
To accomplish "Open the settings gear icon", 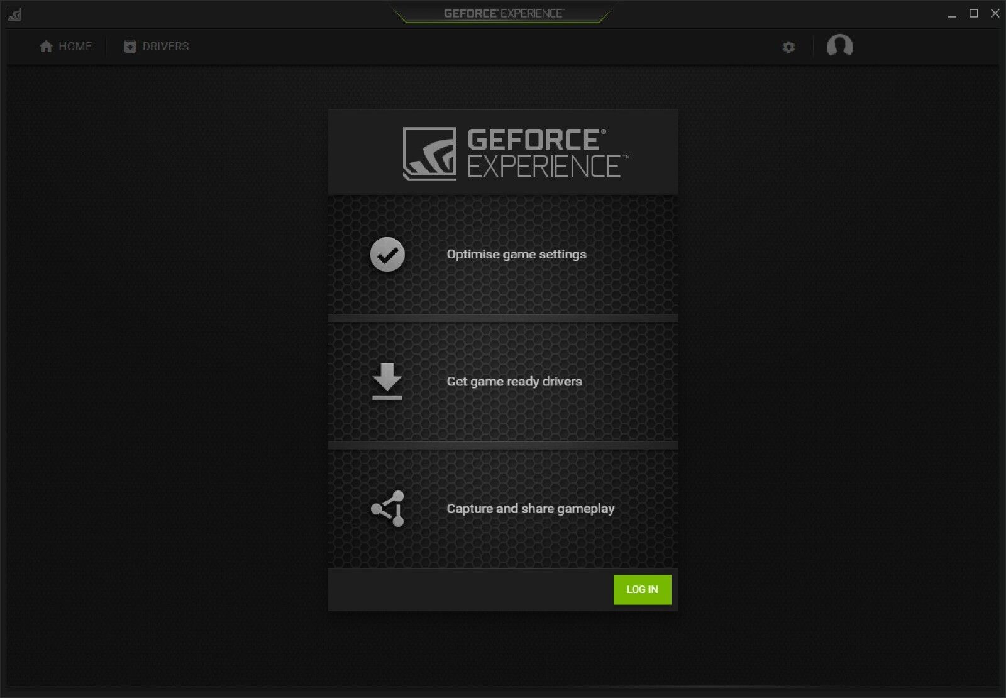I will coord(788,47).
